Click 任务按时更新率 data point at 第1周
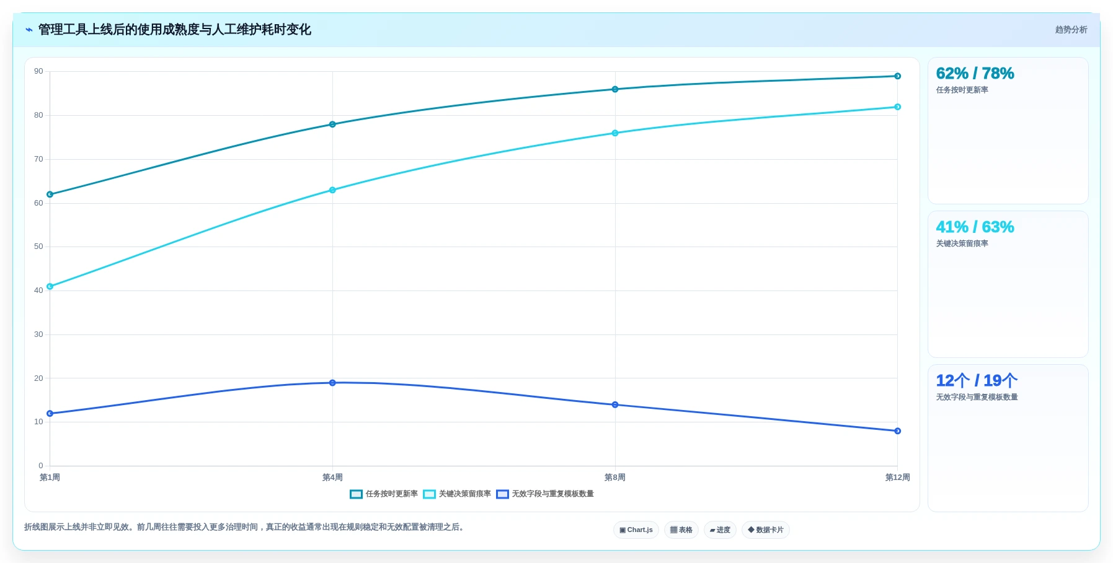 pyautogui.click(x=50, y=194)
